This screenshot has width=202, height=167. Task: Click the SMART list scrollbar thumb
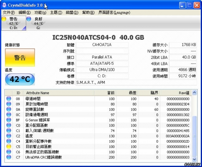point(194,136)
